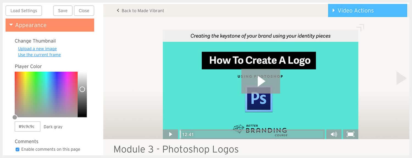Open the Video Actions dropdown
412x158 pixels.
(x=367, y=11)
